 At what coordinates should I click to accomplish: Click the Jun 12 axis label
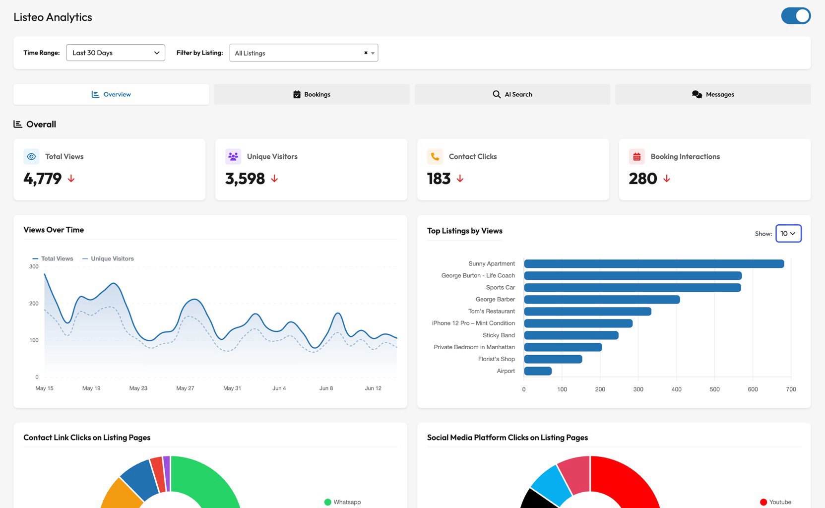point(373,388)
